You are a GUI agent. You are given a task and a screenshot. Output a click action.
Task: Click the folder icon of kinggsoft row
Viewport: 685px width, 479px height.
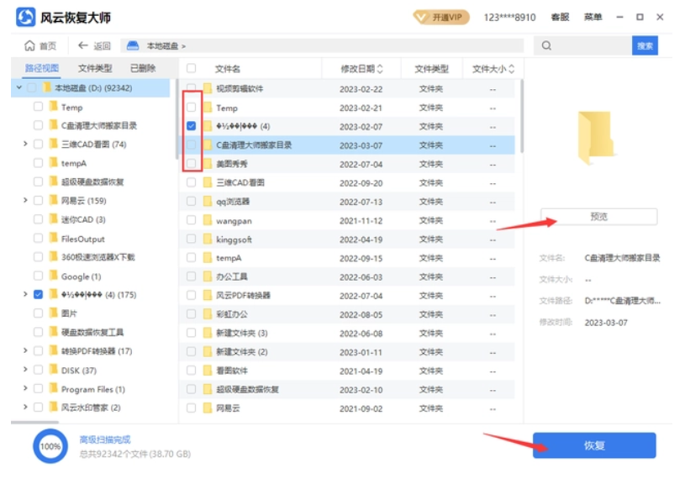pyautogui.click(x=208, y=239)
